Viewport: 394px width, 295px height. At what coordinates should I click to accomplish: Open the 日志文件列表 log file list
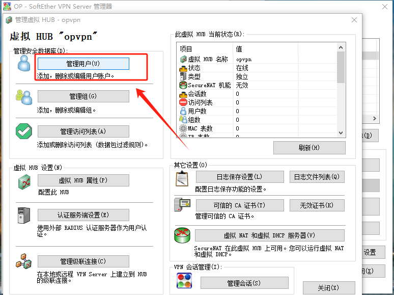click(317, 177)
